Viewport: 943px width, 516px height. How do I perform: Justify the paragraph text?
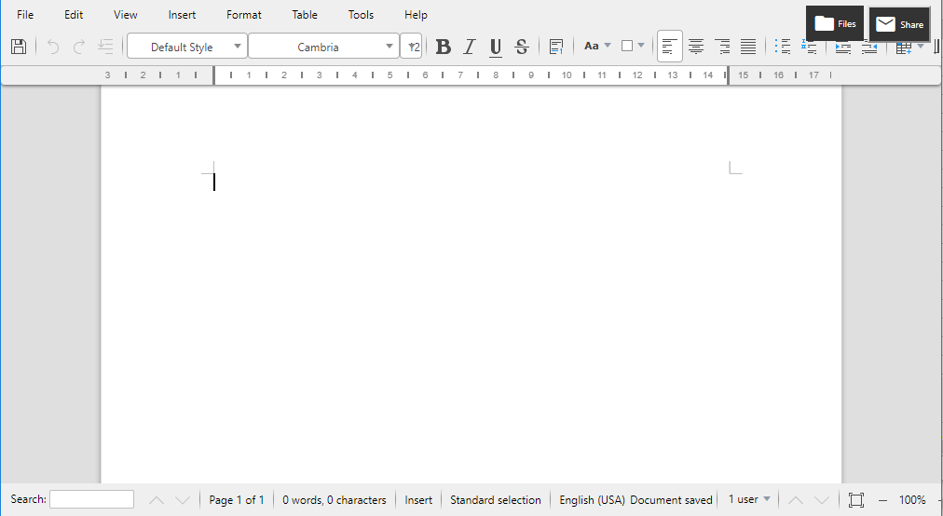[748, 47]
